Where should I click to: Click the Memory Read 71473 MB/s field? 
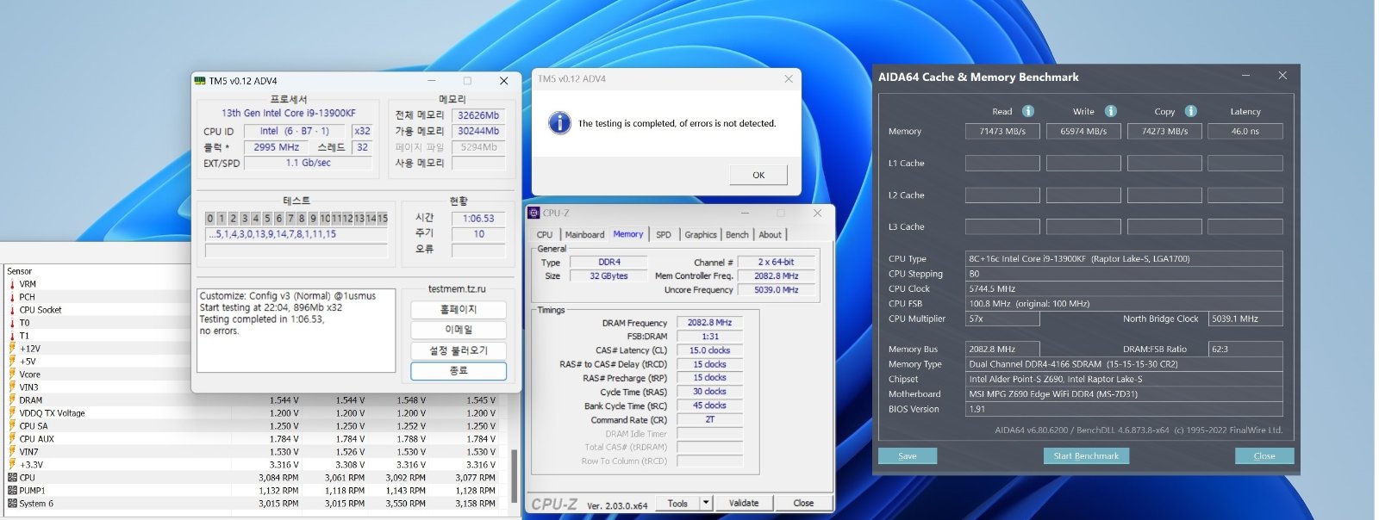1002,131
